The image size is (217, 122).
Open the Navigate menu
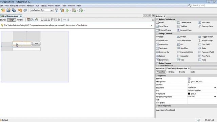click(14, 6)
